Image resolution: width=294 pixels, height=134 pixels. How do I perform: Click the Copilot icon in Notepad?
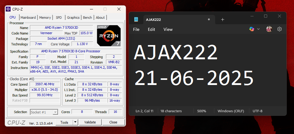(252, 29)
